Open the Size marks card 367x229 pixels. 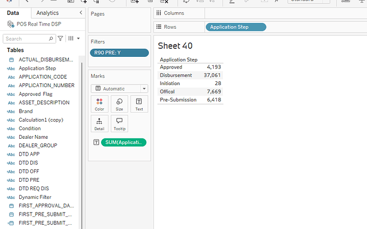tap(119, 104)
